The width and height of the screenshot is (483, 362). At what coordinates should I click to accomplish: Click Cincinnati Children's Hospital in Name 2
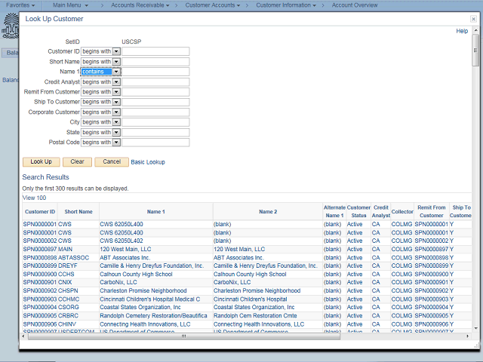(250, 299)
